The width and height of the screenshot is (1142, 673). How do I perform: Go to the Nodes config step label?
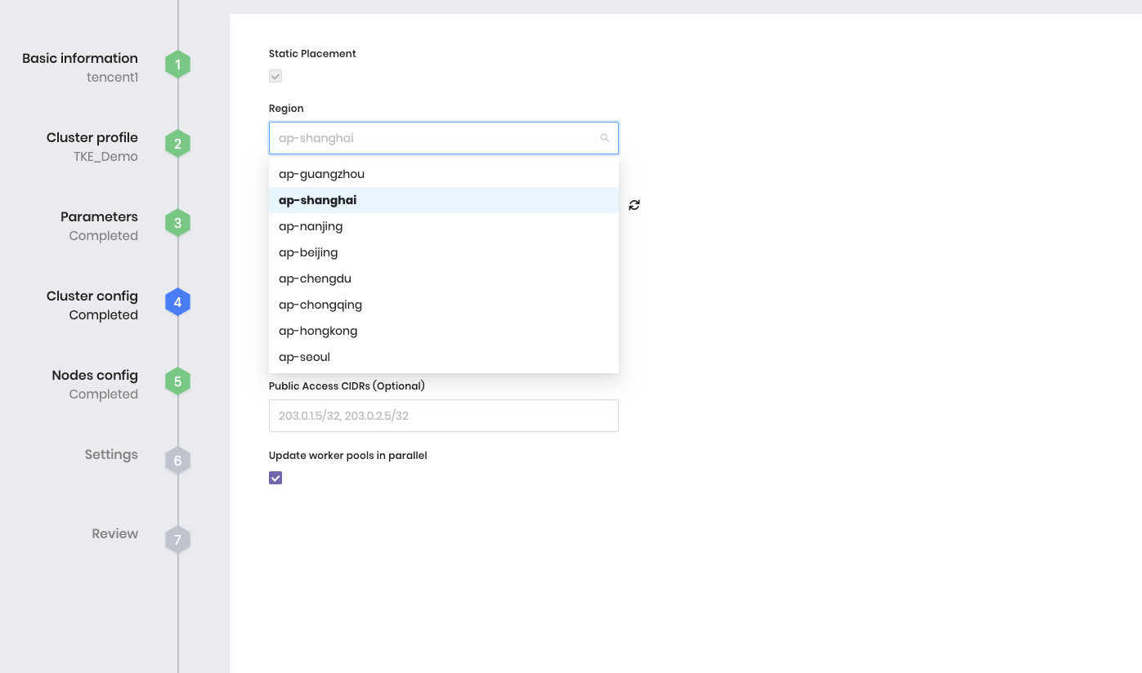[95, 376]
